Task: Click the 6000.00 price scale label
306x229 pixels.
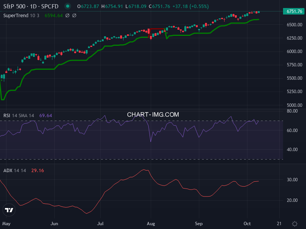Action: coord(294,52)
